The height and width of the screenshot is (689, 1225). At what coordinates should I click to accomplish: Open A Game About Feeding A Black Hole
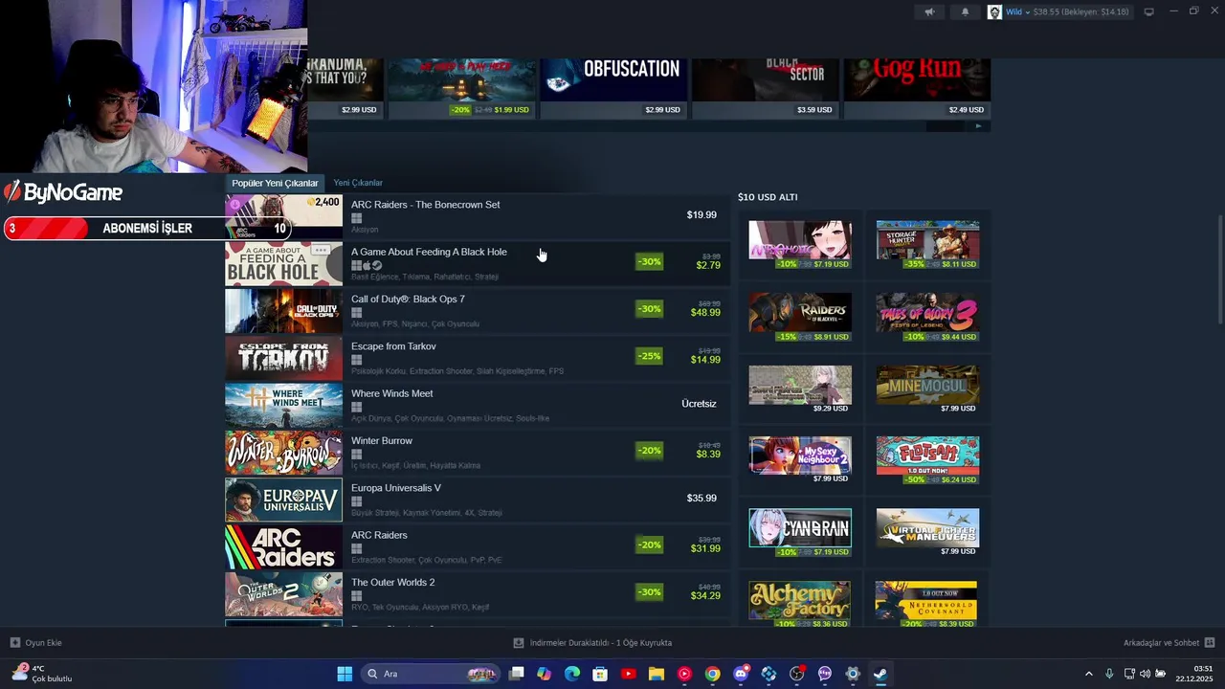(478, 264)
